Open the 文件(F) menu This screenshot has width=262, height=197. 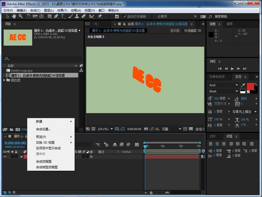pyautogui.click(x=8, y=10)
